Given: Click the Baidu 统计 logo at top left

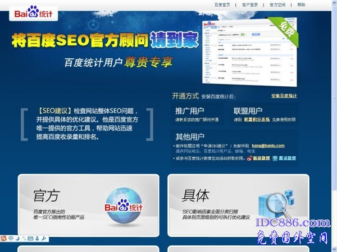Looking at the screenshot, I should click(25, 11).
